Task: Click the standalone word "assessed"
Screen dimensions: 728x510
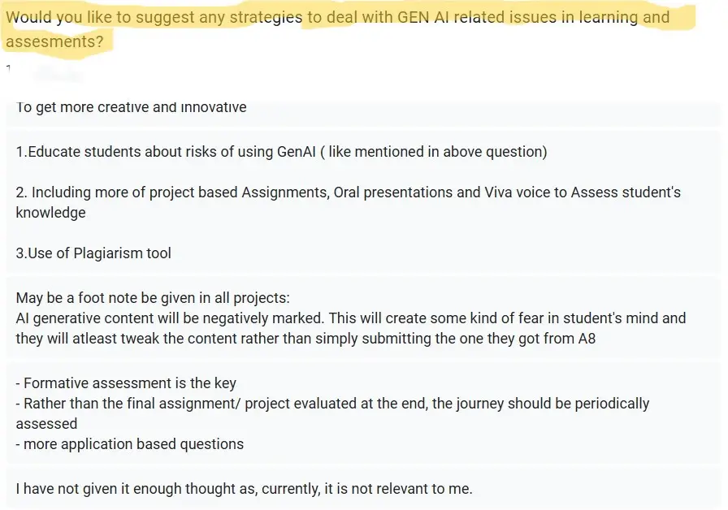Action: 46,424
